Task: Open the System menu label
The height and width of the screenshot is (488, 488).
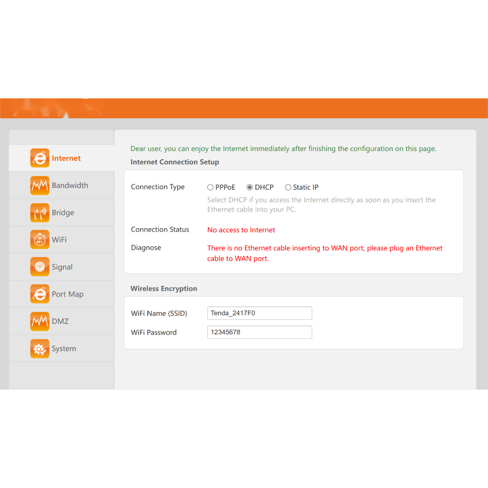Action: coord(64,348)
